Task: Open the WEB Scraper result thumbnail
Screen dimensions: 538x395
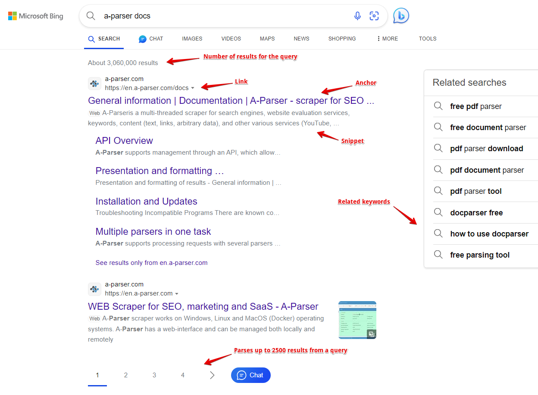Action: click(357, 320)
